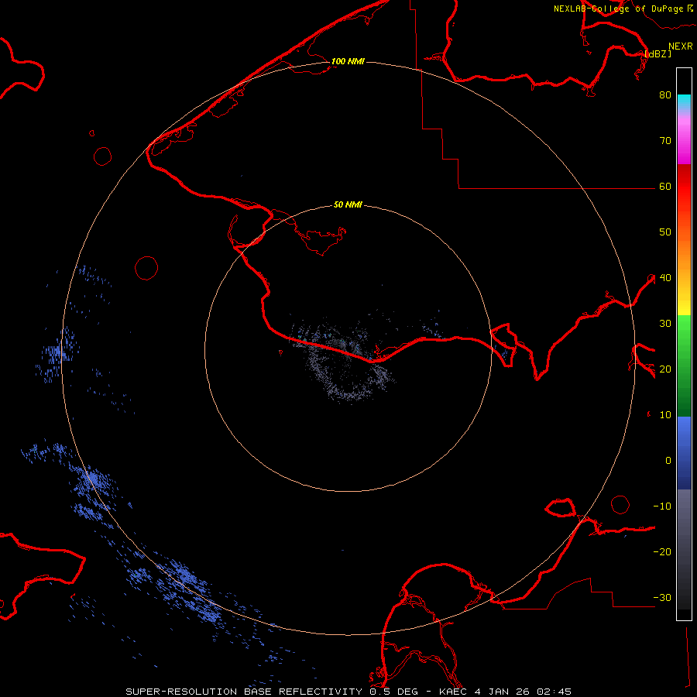The width and height of the screenshot is (697, 697).
Task: Click the green band of the color scale
Action: (x=684, y=366)
